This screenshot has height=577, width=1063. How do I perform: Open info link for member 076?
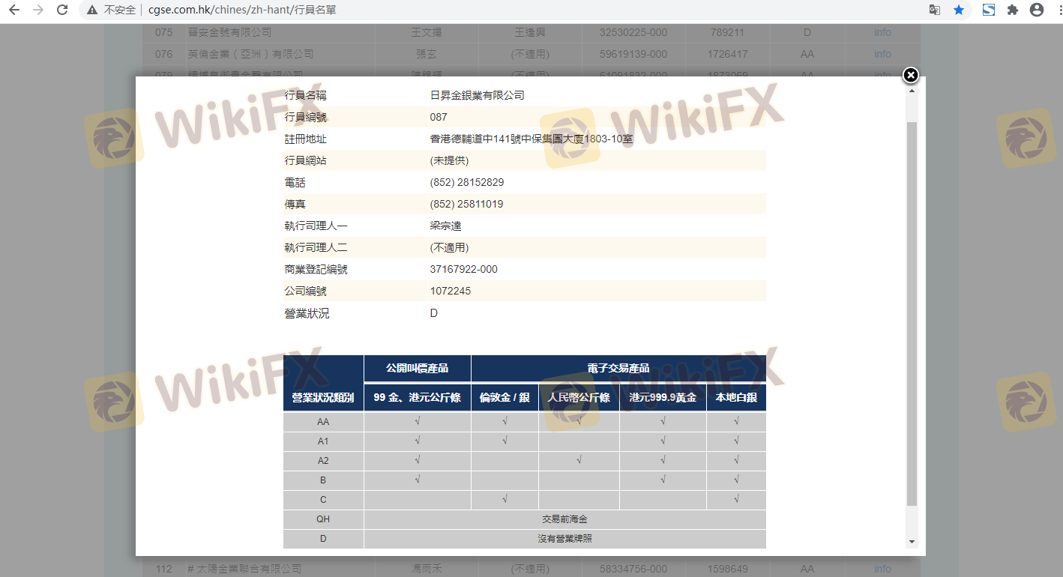tap(882, 55)
